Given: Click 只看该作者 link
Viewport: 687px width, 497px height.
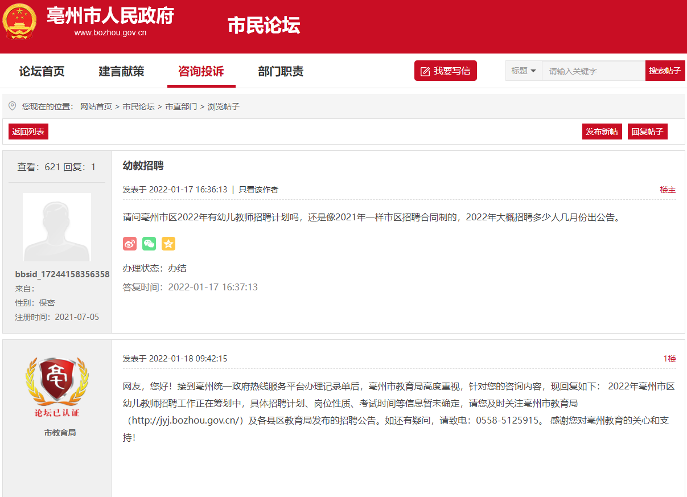Looking at the screenshot, I should click(x=258, y=190).
